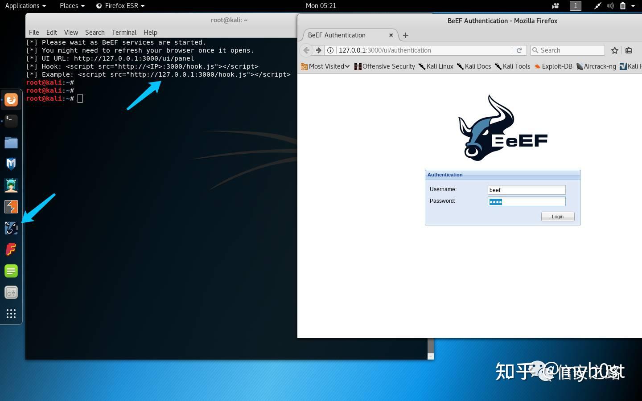Viewport: 642px width, 401px height.
Task: Open the volume indicator in top bar
Action: (x=610, y=6)
